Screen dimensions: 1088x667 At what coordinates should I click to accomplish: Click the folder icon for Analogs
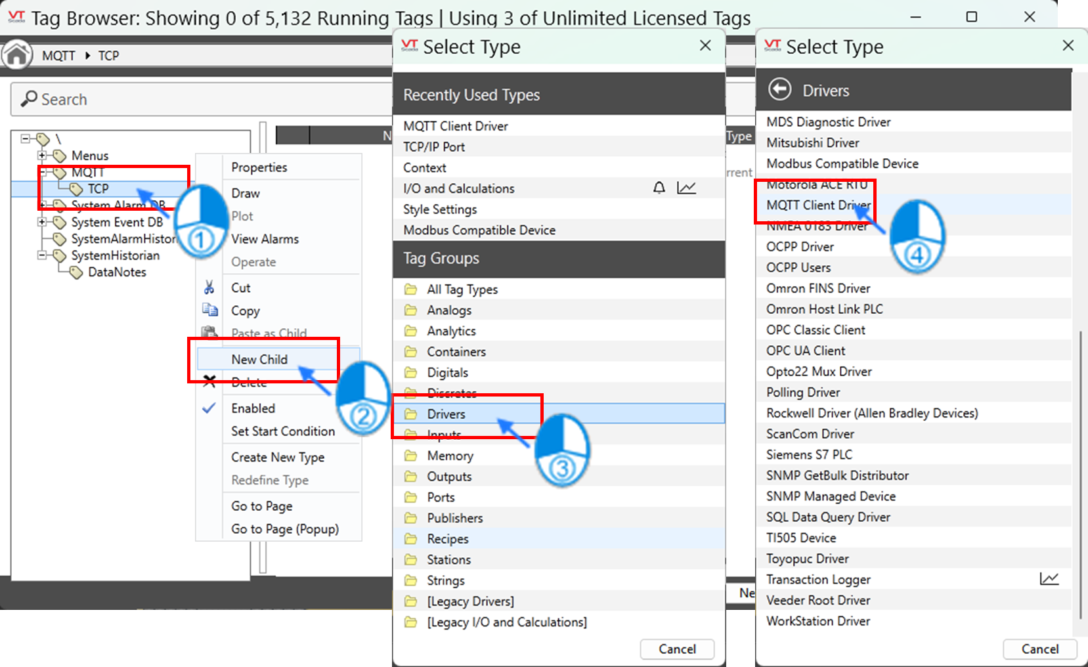pos(411,310)
